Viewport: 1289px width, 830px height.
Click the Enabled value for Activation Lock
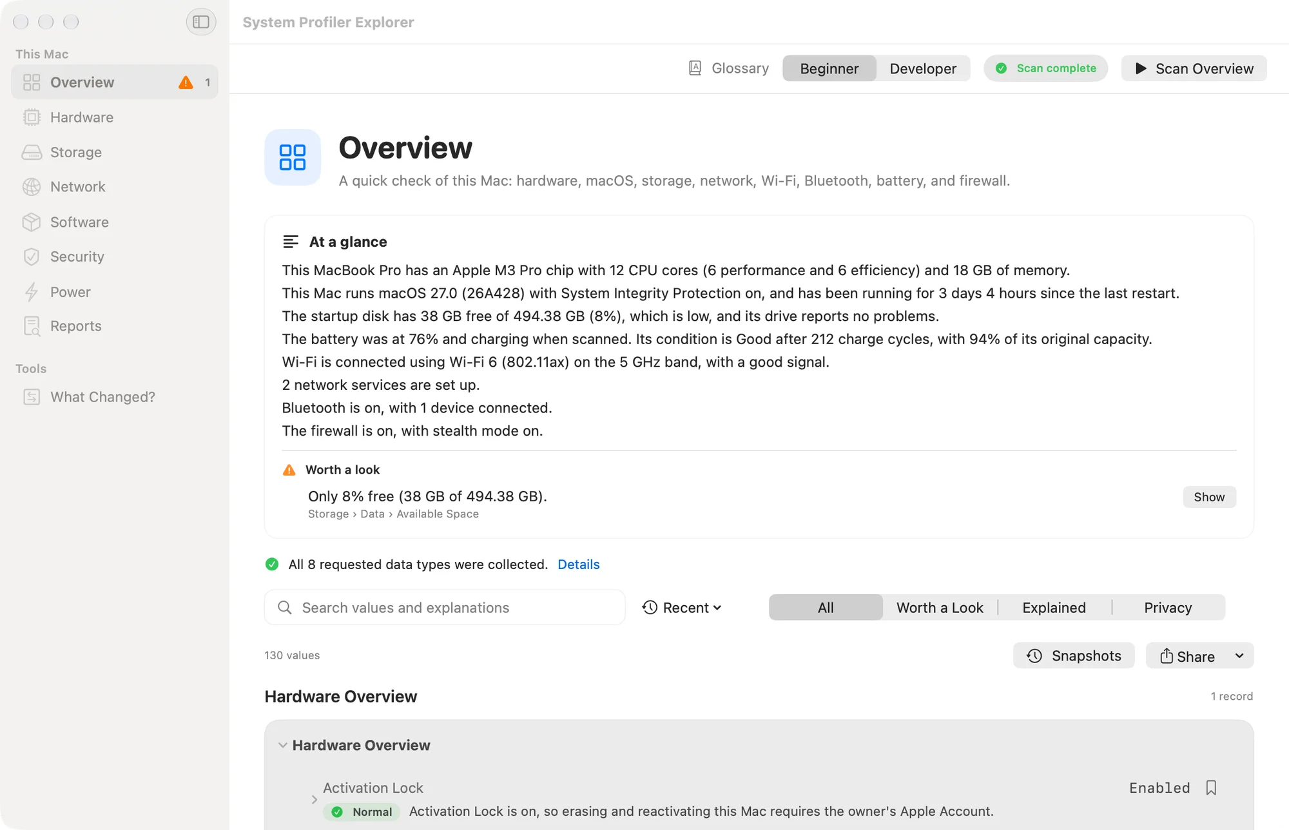coord(1159,787)
